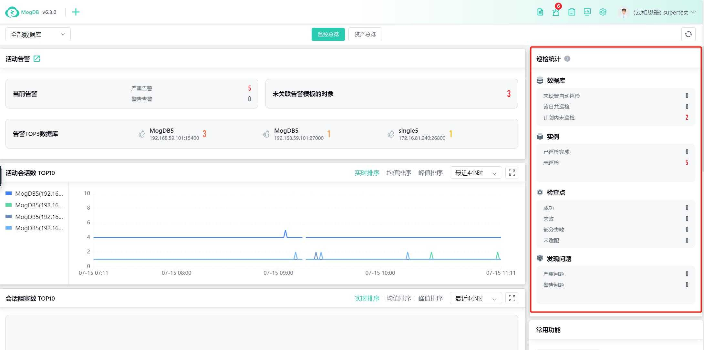Screen dimensions: 704x350
Task: Click single5 172.16.81.240:26800 entry
Action: (422, 134)
